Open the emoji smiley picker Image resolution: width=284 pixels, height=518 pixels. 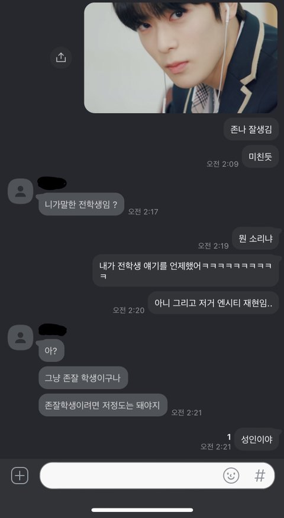(231, 476)
